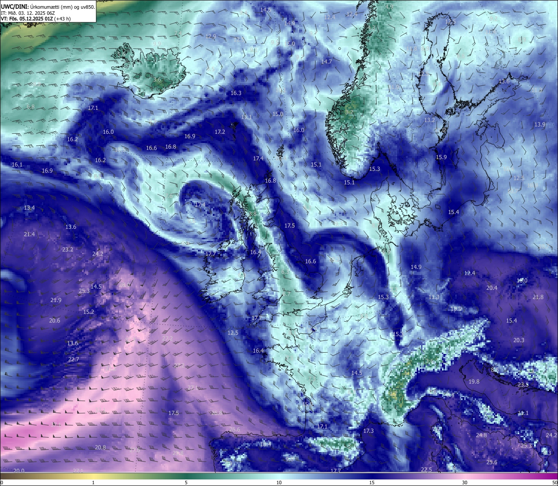This screenshot has width=558, height=486.
Task: Click the 20.8 map value
Action: coord(100,447)
